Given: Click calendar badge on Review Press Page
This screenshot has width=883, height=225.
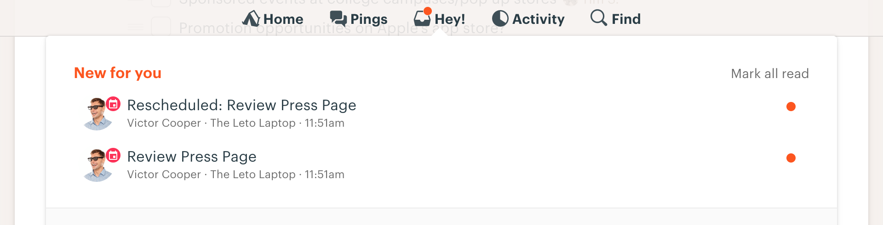Looking at the screenshot, I should coord(113,155).
